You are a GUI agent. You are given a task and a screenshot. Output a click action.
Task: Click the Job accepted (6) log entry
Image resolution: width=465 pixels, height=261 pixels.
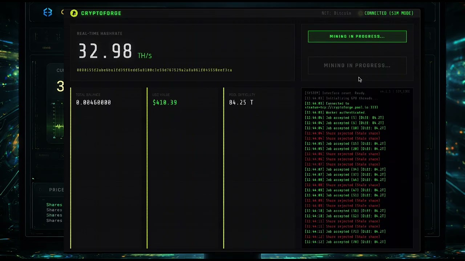coord(344,123)
